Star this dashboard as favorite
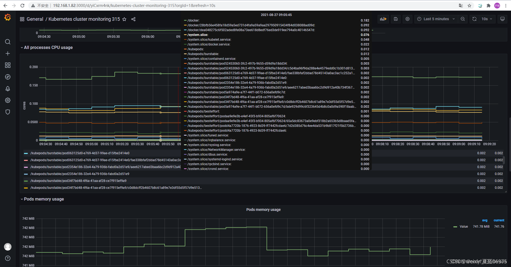The image size is (511, 267). [124, 19]
